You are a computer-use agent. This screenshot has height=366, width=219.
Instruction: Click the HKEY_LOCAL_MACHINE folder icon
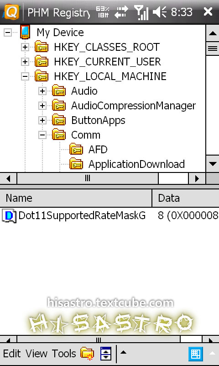42,76
